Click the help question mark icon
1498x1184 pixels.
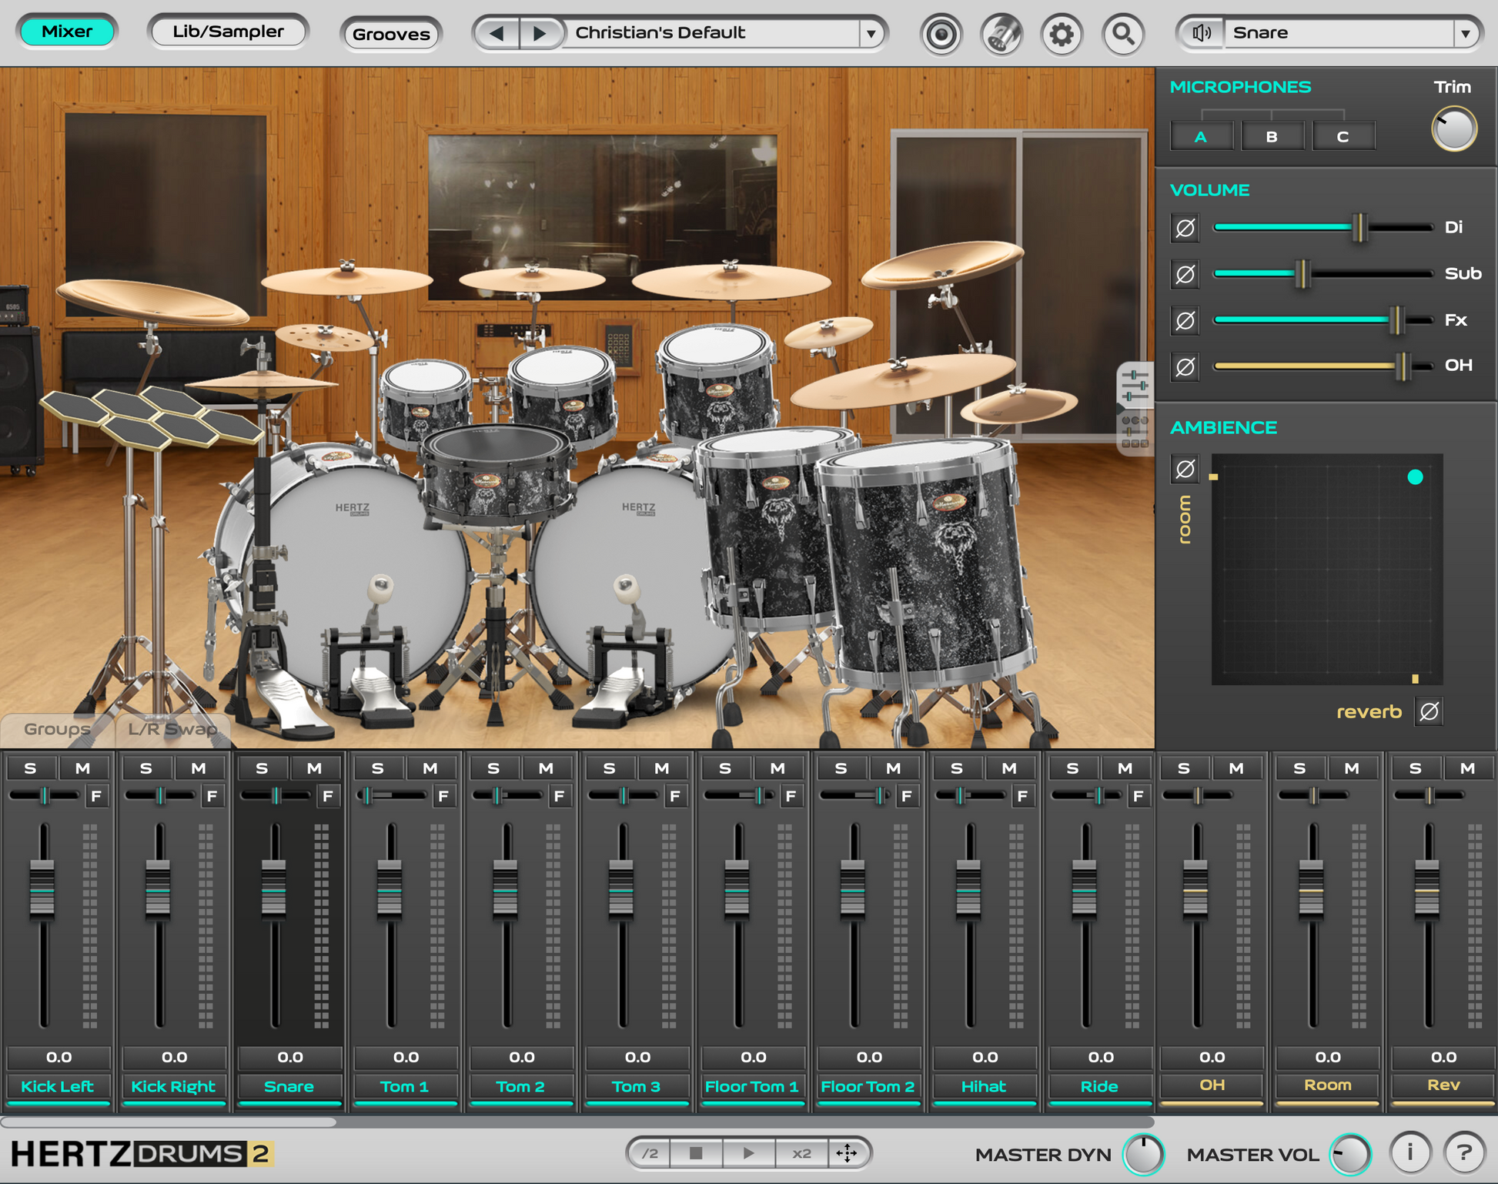[1463, 1153]
